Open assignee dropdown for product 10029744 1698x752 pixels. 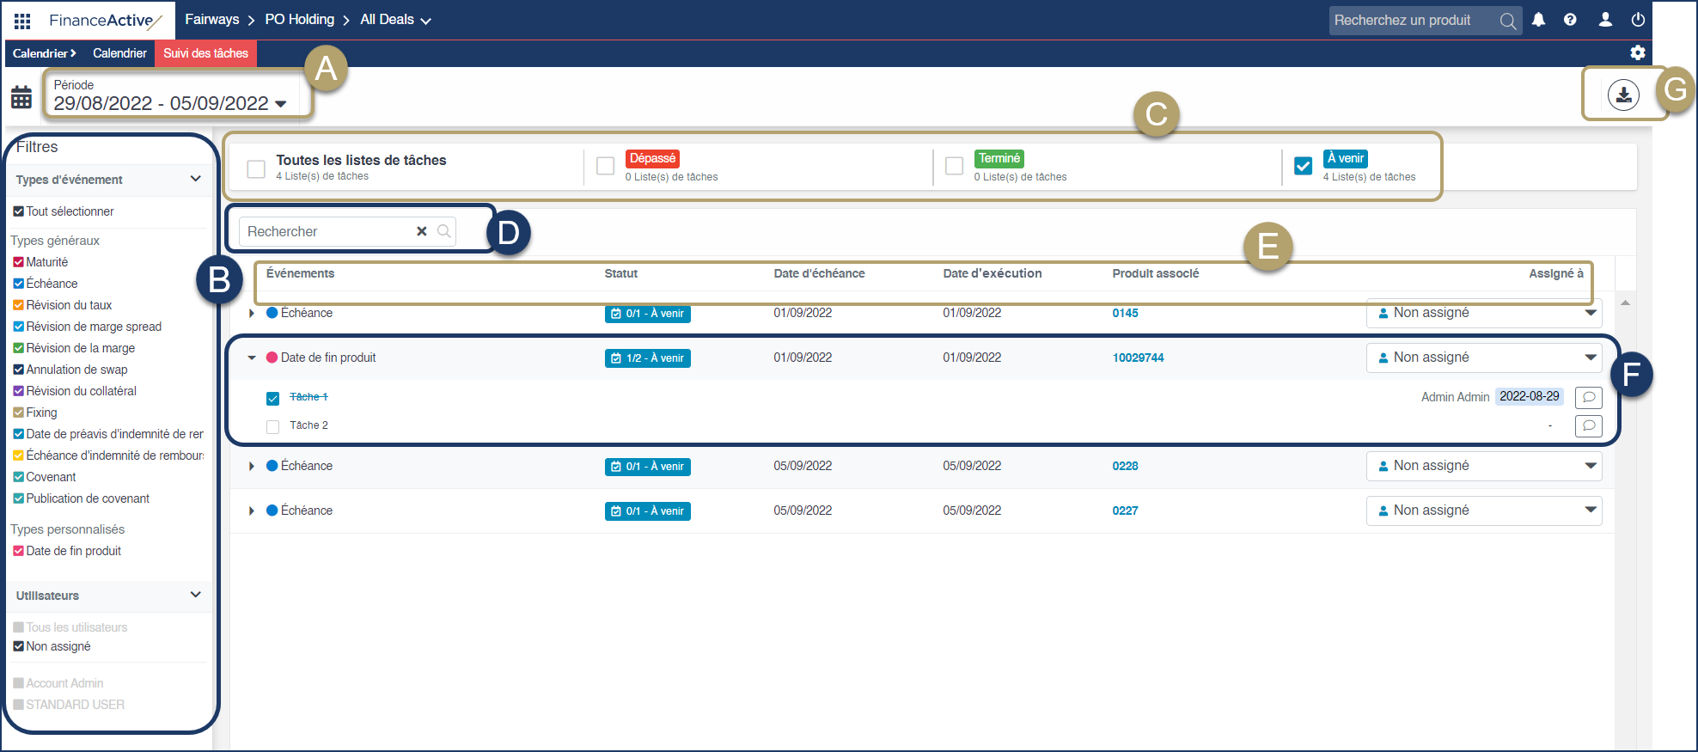(x=1484, y=358)
